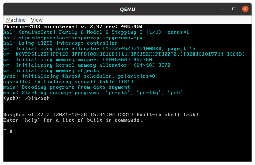Click the 'Initializing thread scheduler' line
Viewport: 255px width, 165px height.
point(79,76)
